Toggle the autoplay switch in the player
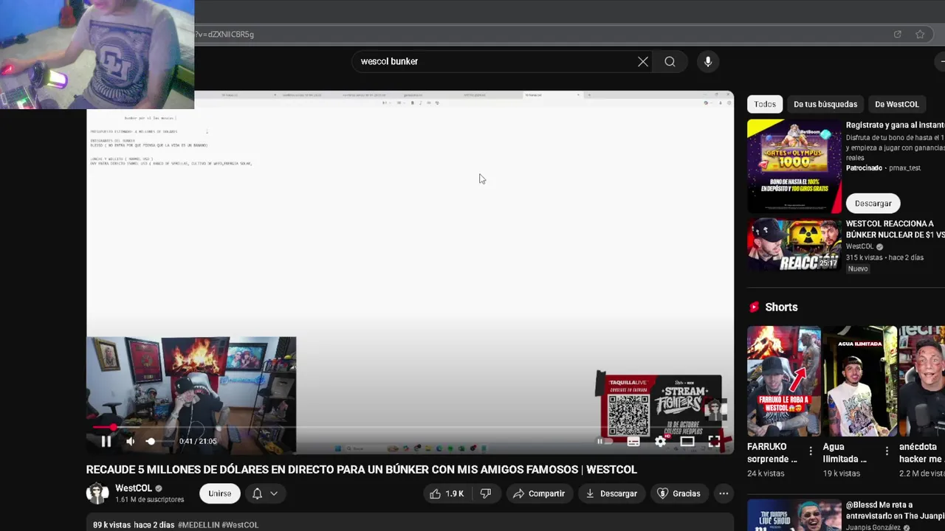This screenshot has height=531, width=945. [605, 441]
